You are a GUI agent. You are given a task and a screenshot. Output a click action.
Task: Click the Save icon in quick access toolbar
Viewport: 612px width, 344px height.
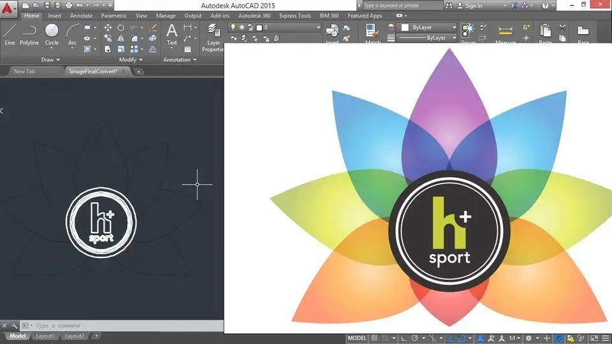pyautogui.click(x=47, y=6)
